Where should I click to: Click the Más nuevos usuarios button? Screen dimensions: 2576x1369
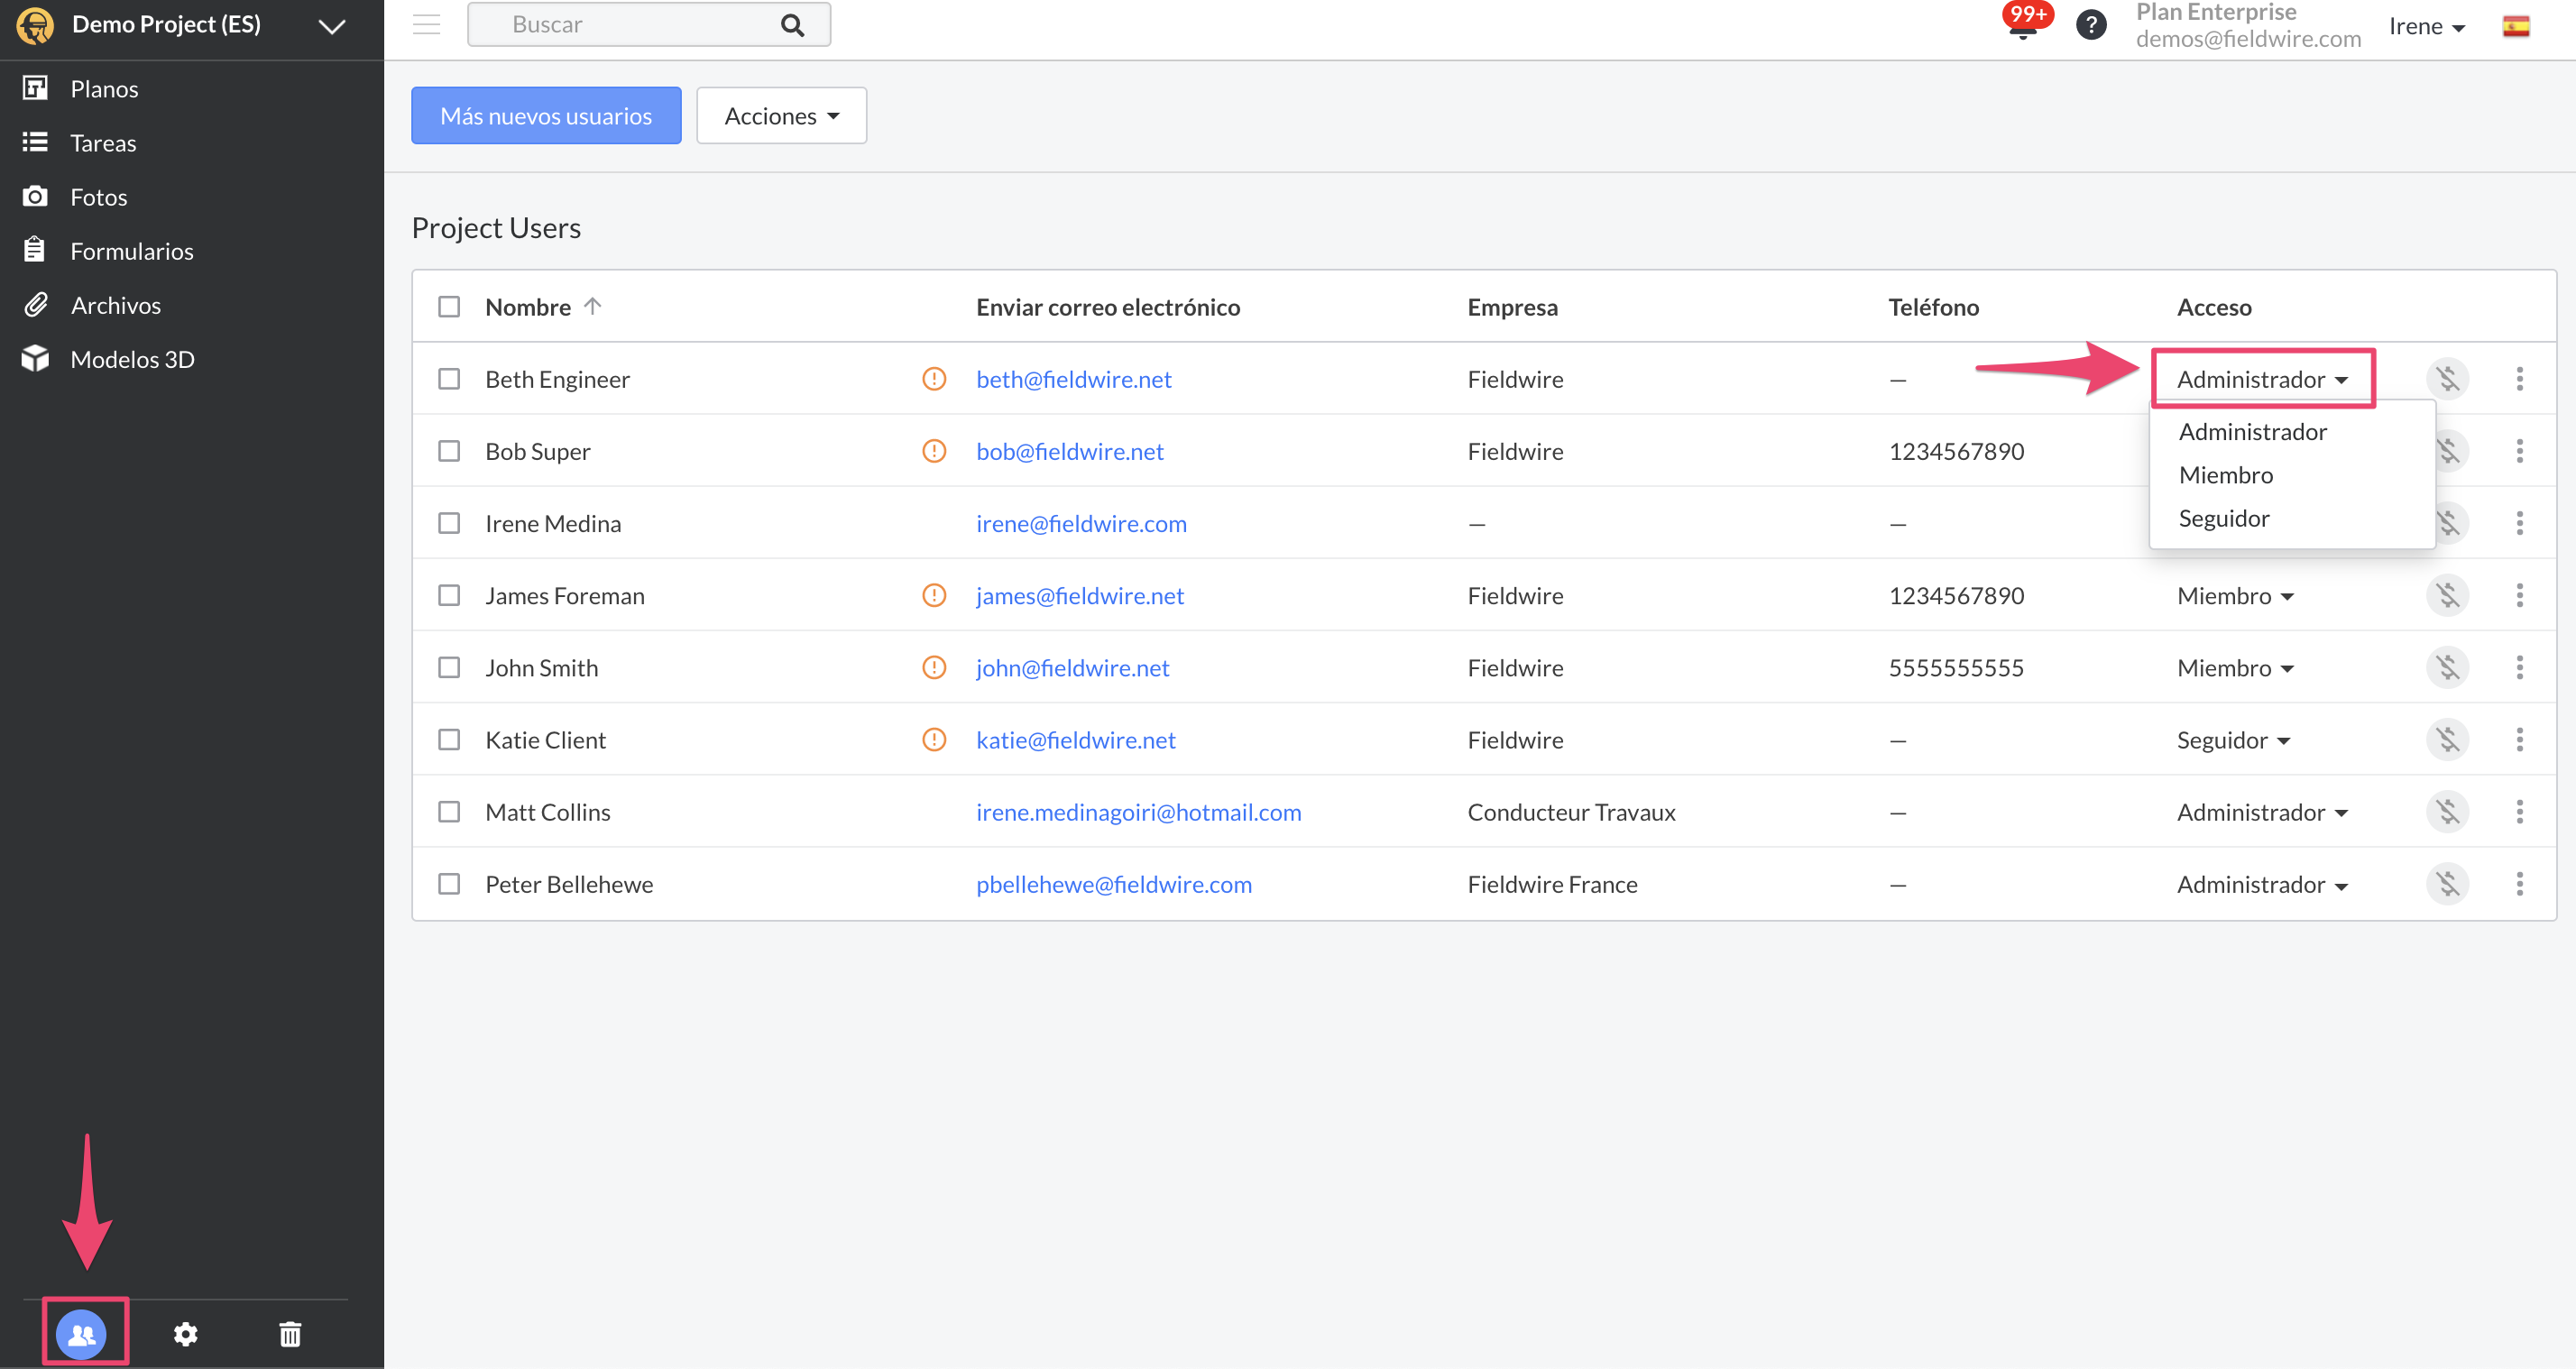pyautogui.click(x=546, y=116)
